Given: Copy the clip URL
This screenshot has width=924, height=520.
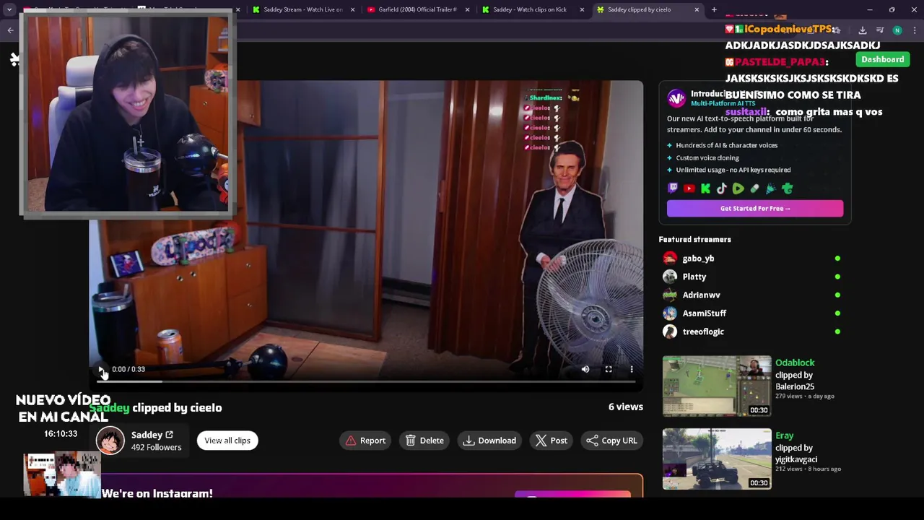Looking at the screenshot, I should click(612, 441).
